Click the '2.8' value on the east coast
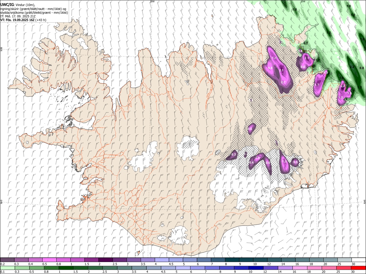The width and height of the screenshot is (366, 274). point(343,86)
